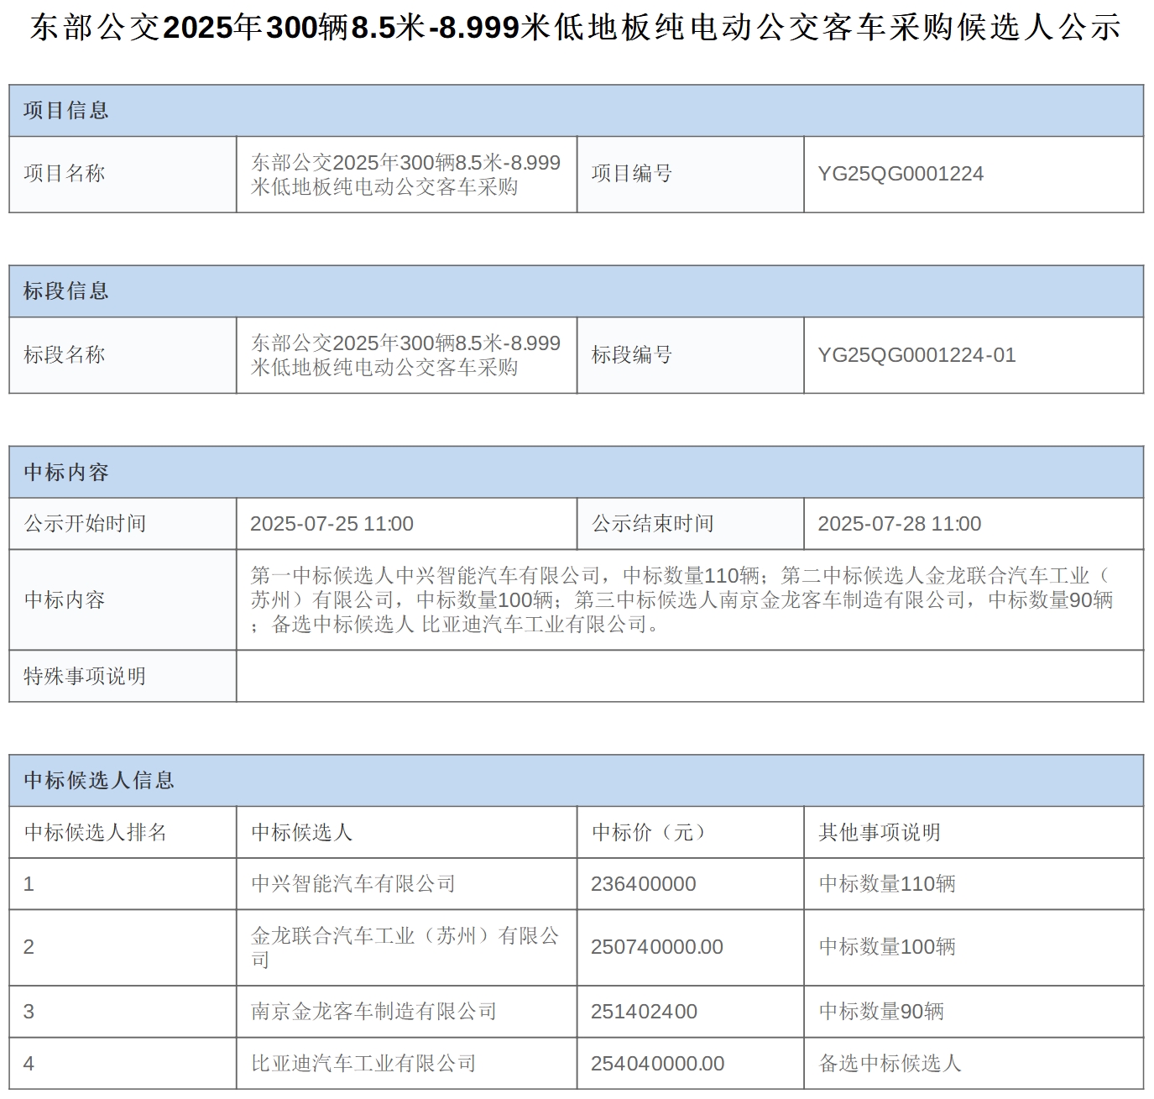The width and height of the screenshot is (1154, 1099).
Task: Select start time 2025-07-25 11:00
Action: (x=332, y=524)
